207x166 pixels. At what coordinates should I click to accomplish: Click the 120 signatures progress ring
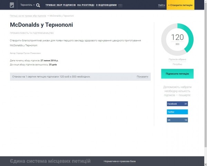click(x=177, y=39)
